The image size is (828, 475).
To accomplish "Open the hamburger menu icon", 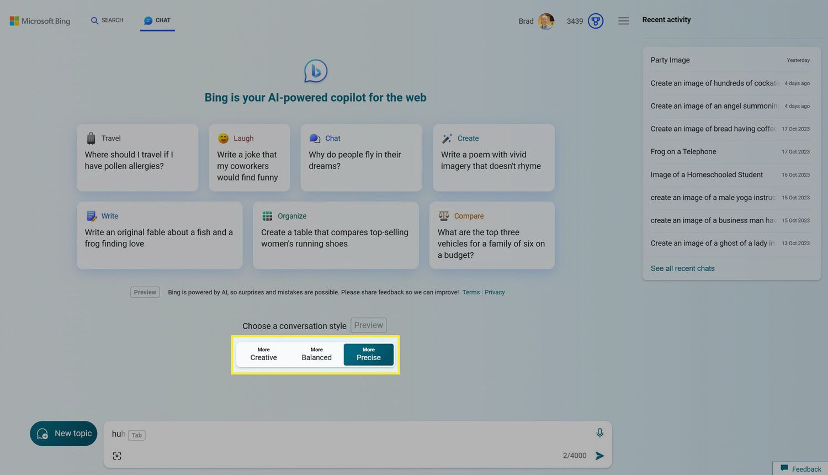I will coord(623,21).
